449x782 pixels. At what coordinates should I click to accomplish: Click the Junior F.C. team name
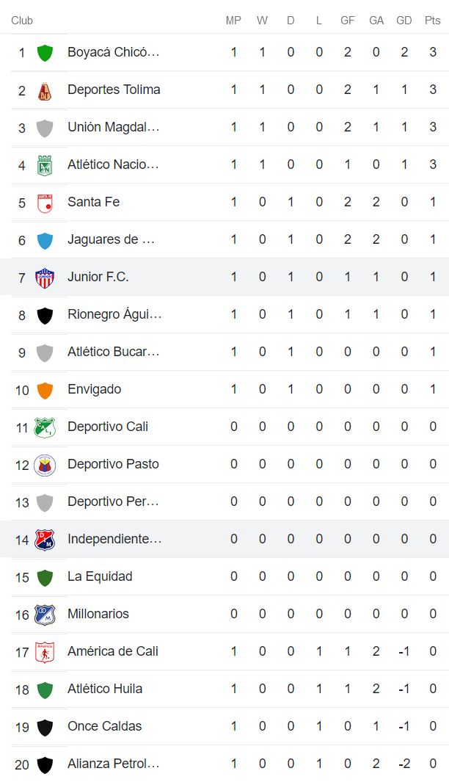[x=98, y=276]
